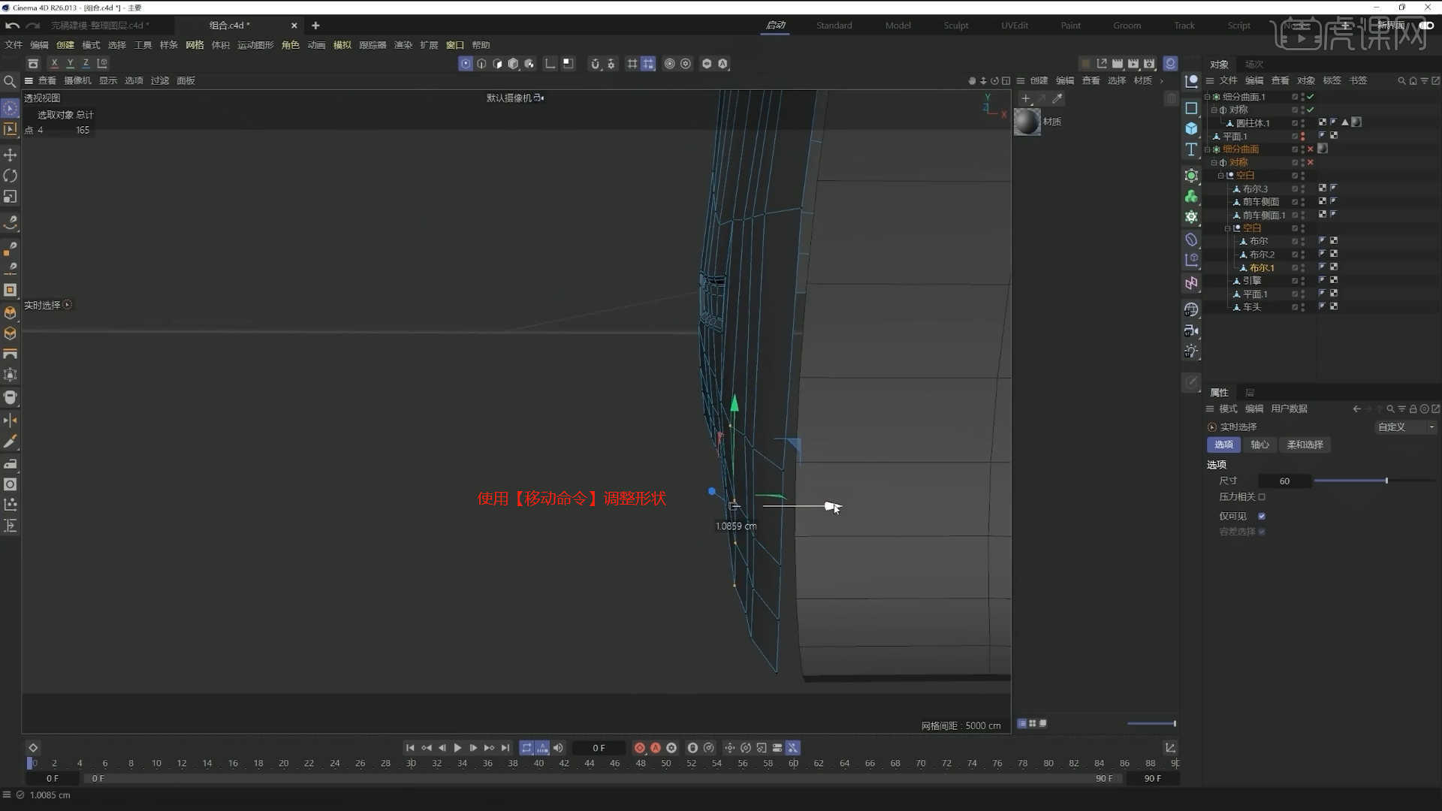Collapse the green-checked 对称 tree node
The height and width of the screenshot is (811, 1442).
(1214, 110)
